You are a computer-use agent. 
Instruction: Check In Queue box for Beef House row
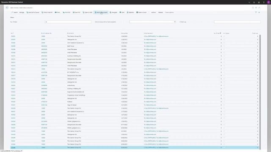tap(224, 46)
